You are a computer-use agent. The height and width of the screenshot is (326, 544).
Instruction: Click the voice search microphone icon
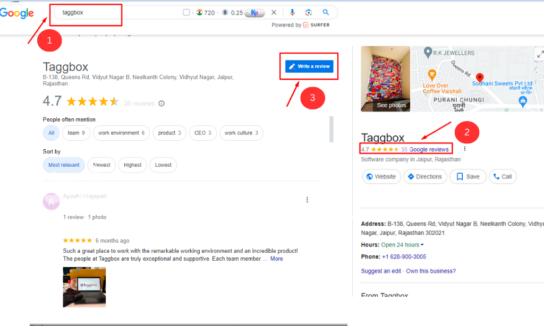293,12
